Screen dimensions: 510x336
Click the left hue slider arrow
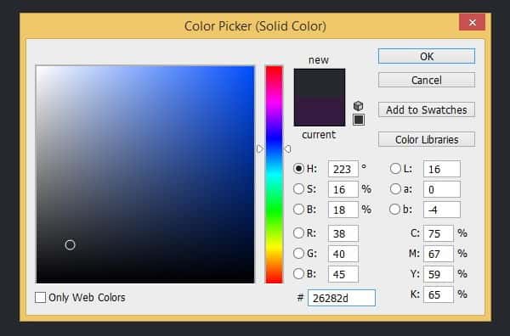260,148
